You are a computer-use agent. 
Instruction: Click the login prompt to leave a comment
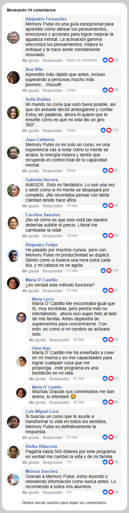tap(64, 503)
